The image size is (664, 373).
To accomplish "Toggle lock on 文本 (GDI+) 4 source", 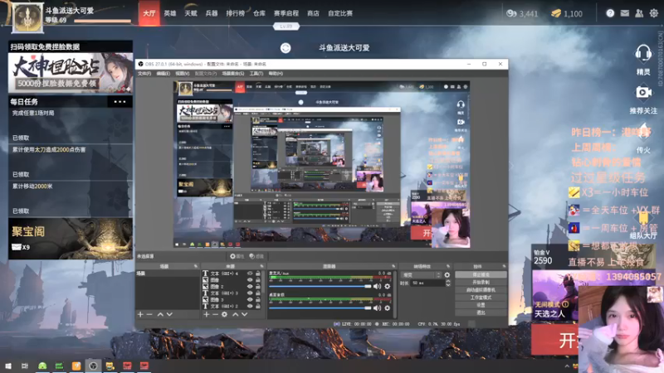I will pyautogui.click(x=258, y=274).
